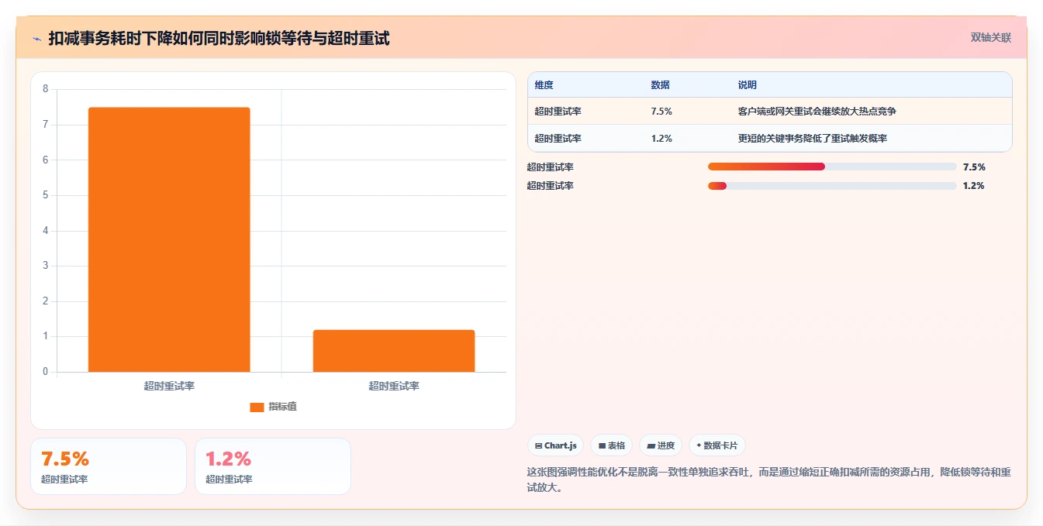Click the 表格 chip
This screenshot has height=526, width=1043.
tap(611, 445)
